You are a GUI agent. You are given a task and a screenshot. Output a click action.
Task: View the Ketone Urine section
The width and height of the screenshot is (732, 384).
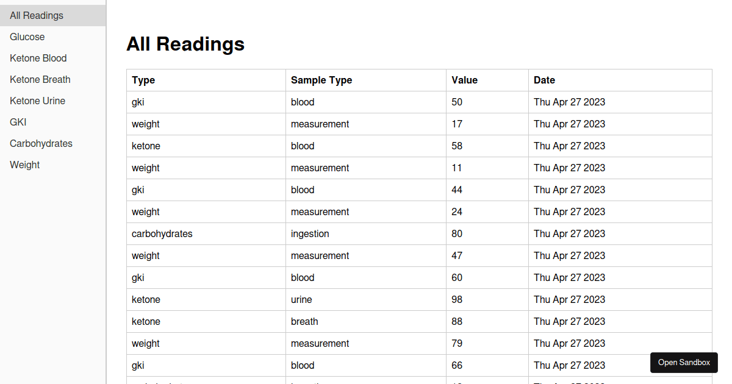point(37,101)
